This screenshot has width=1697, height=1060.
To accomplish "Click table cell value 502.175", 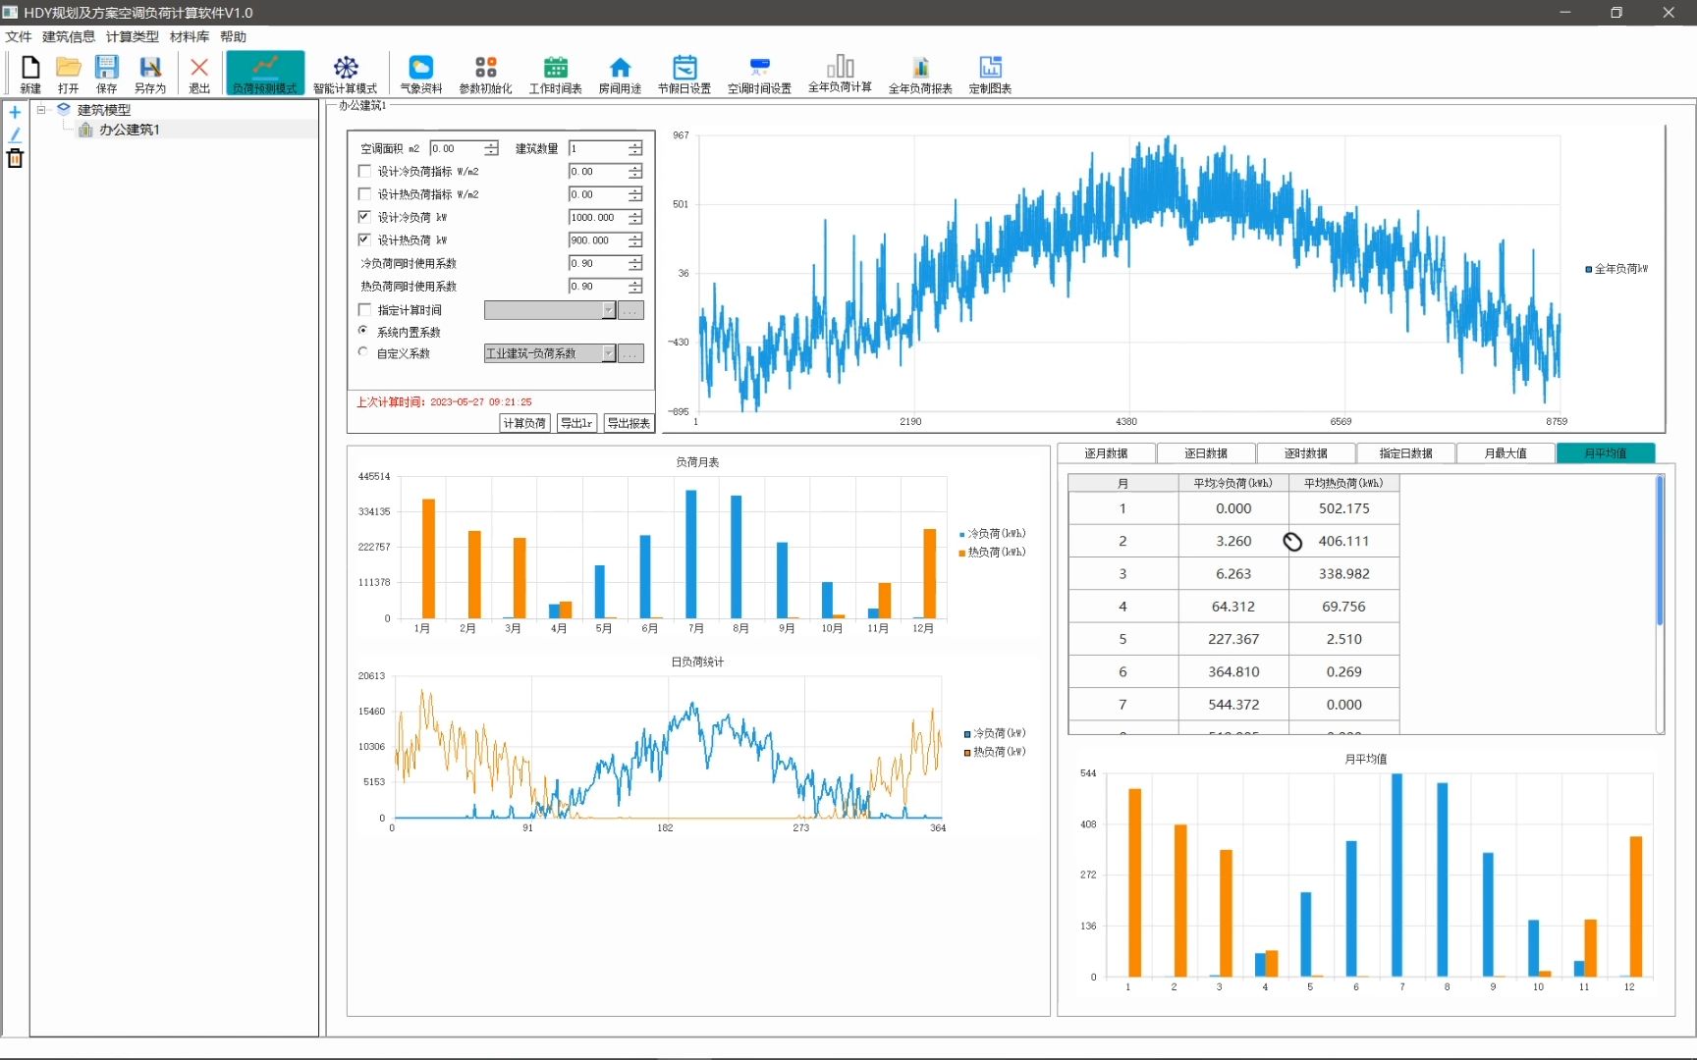I will tap(1343, 508).
